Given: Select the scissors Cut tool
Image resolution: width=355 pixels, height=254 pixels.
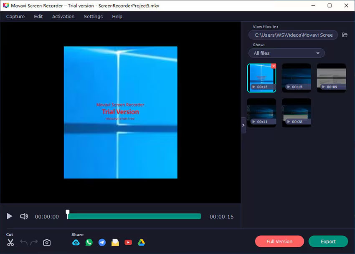Looking at the screenshot, I should point(10,242).
